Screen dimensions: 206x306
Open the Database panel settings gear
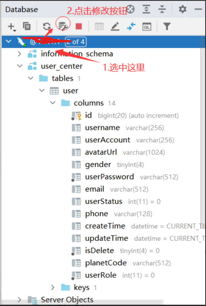point(182,9)
